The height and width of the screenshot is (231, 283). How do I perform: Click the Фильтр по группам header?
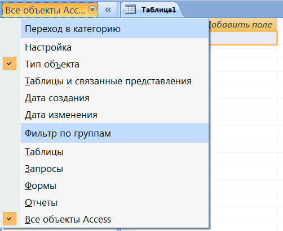pyautogui.click(x=114, y=133)
